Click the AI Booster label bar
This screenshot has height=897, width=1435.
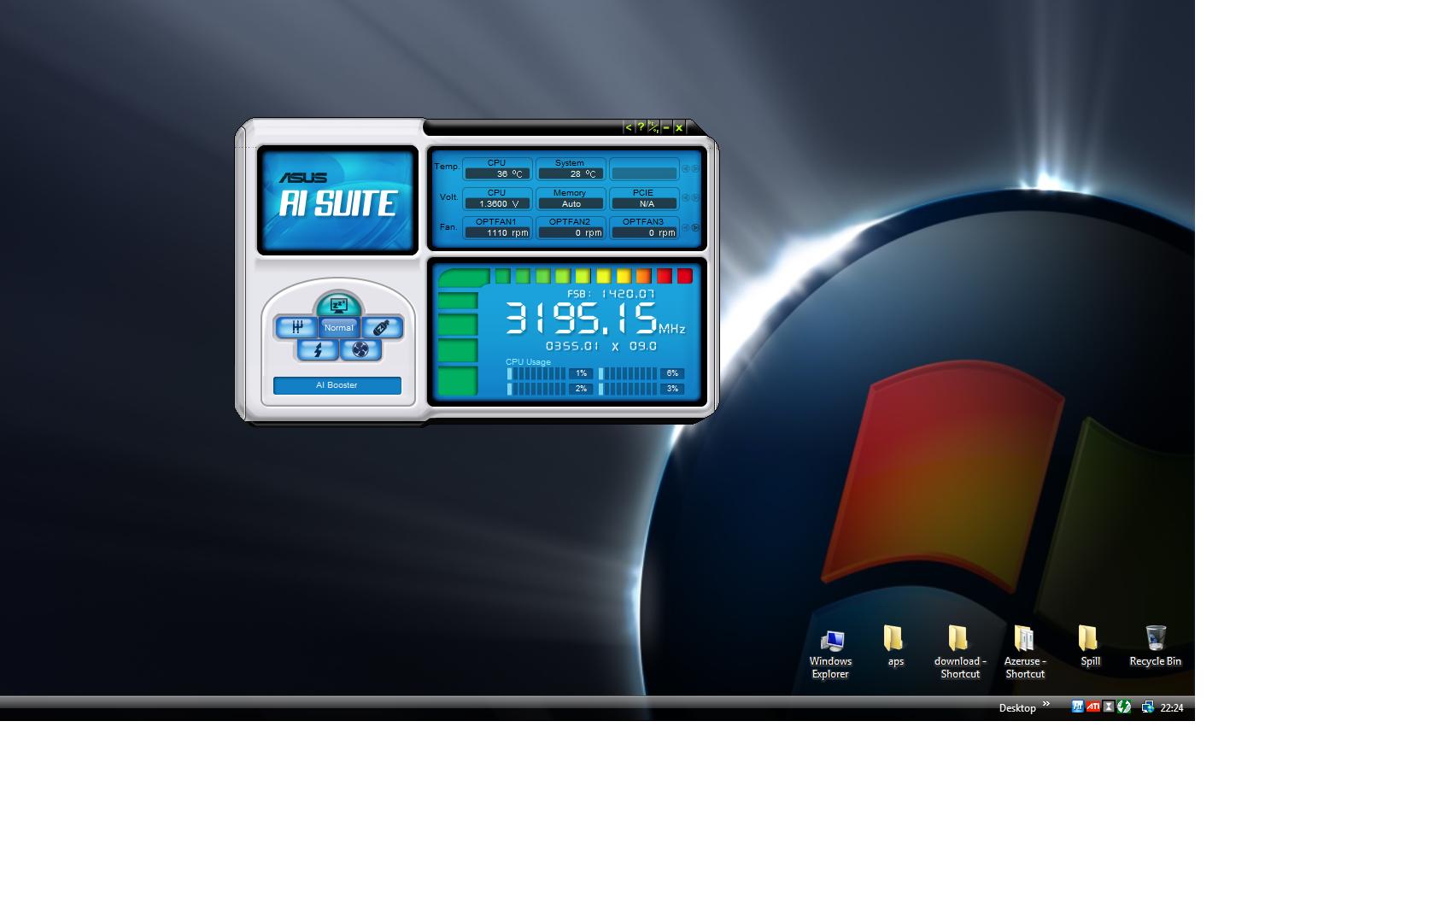337,385
